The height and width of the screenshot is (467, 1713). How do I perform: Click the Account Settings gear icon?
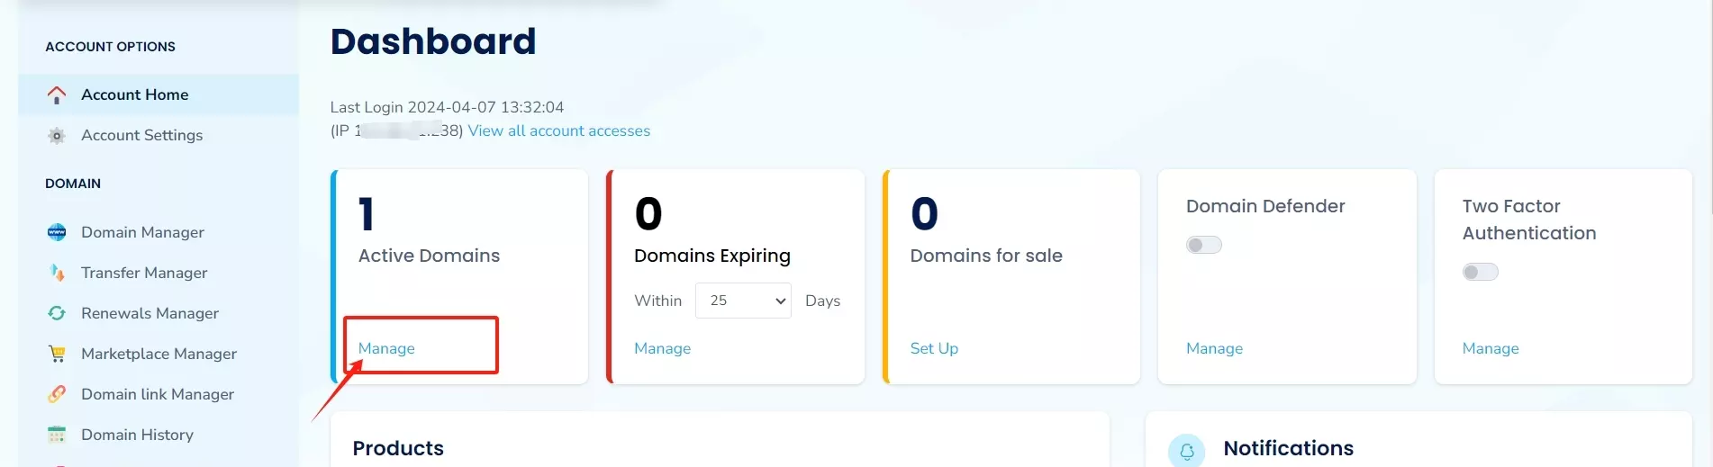tap(57, 136)
